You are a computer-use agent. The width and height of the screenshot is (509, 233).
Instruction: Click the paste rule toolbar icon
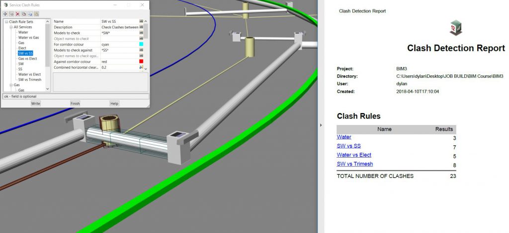pyautogui.click(x=30, y=14)
